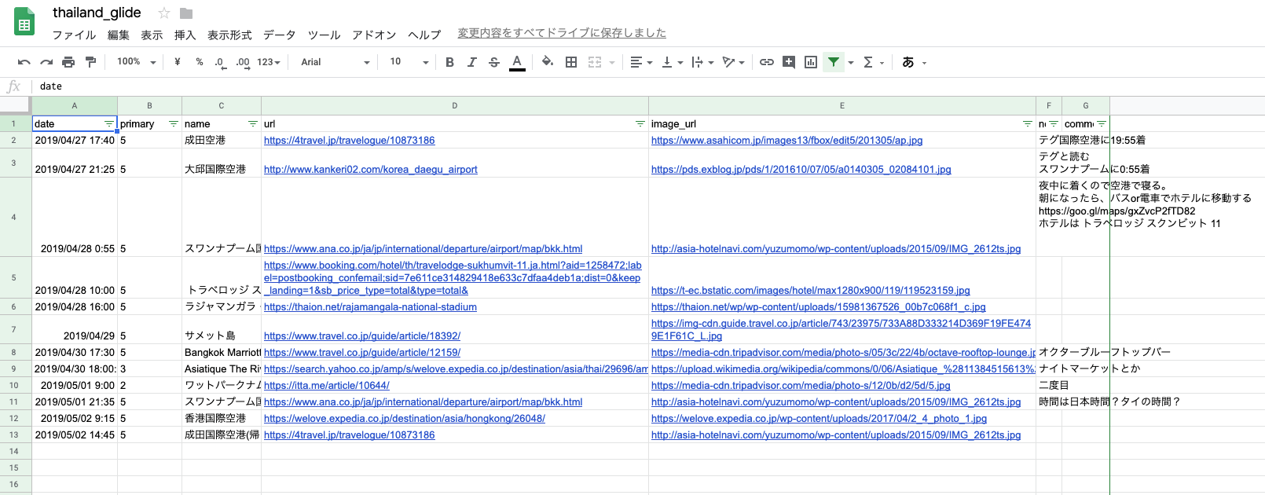1265x495 pixels.
Task: Open filter for name column
Action: 252,124
